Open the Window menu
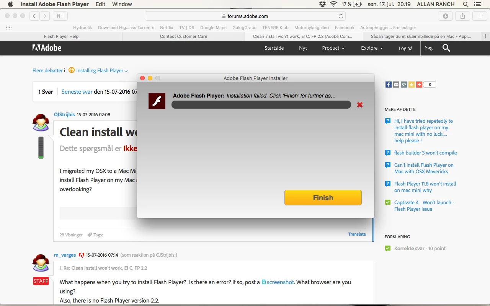 point(122,4)
